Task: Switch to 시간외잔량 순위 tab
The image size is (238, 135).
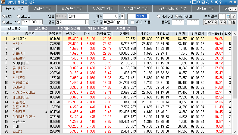Action: click(x=135, y=9)
